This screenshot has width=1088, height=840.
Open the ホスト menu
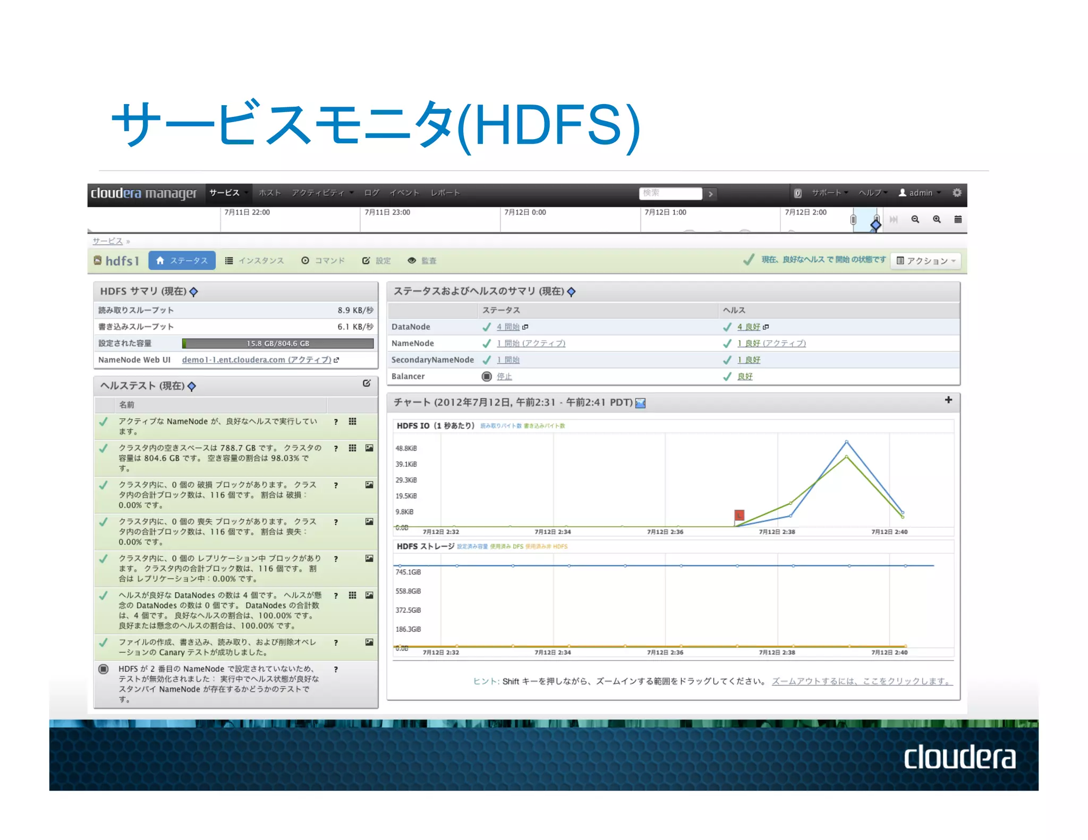pos(270,193)
